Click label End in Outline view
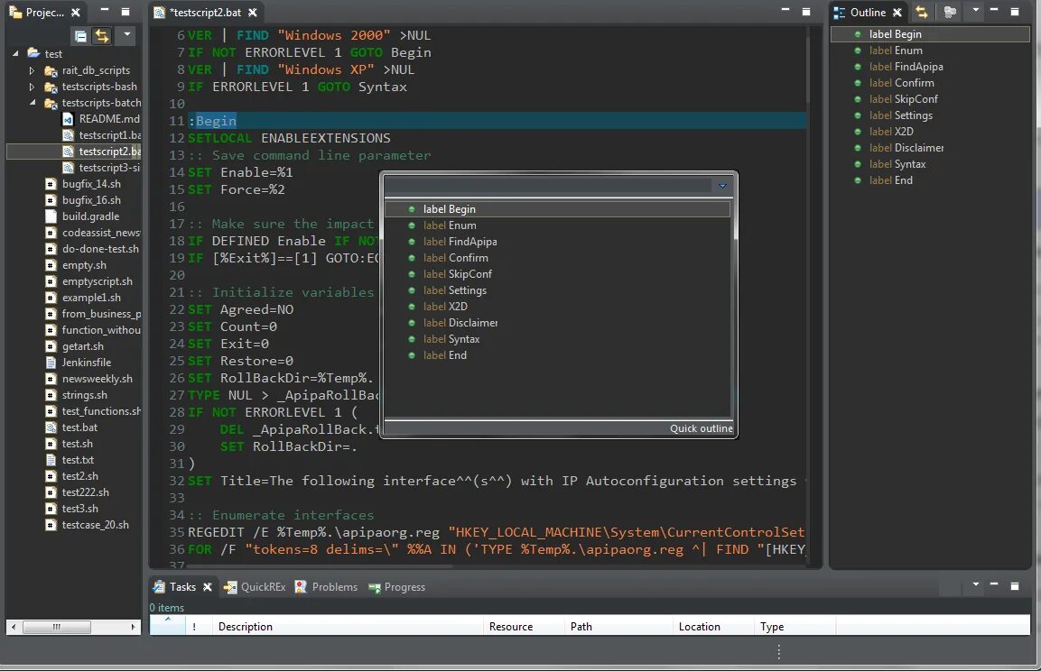This screenshot has height=671, width=1041. (891, 180)
